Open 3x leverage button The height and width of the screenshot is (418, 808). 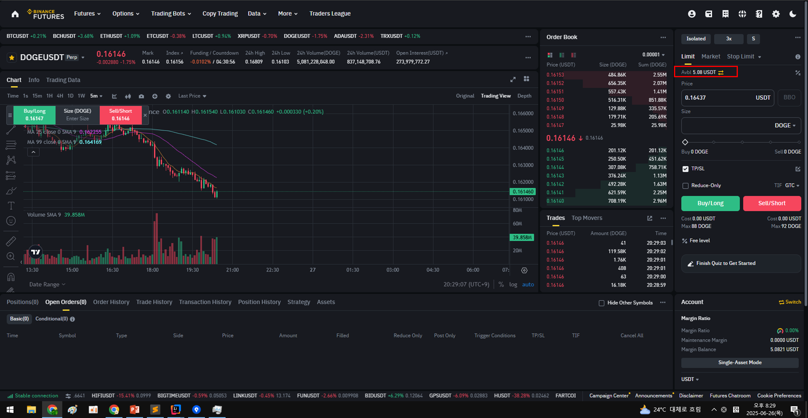[x=729, y=39]
